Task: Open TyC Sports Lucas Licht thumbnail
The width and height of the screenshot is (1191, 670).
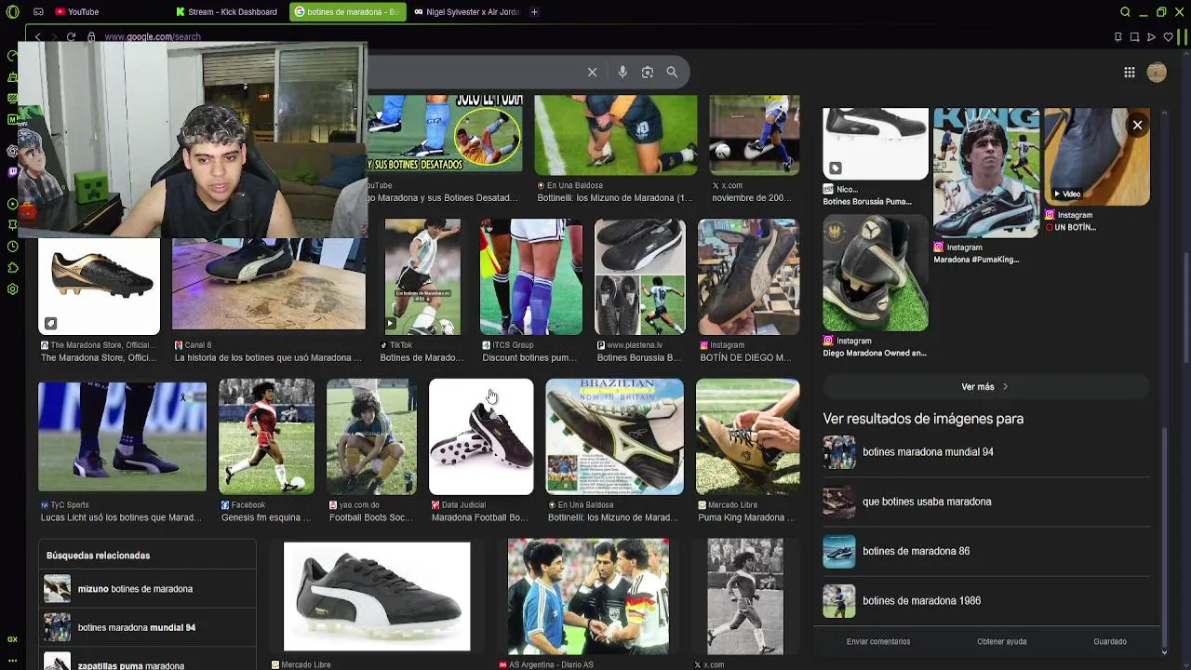Action: click(x=122, y=436)
